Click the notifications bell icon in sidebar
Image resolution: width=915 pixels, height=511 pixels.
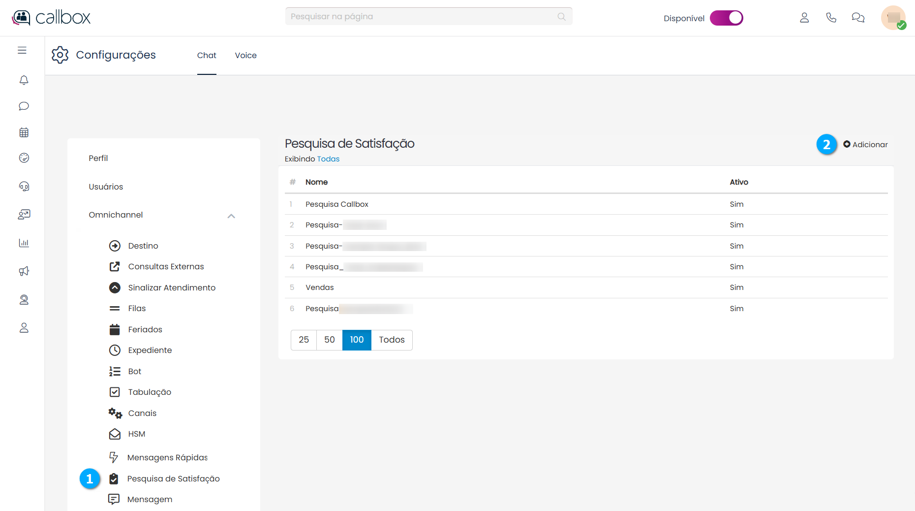point(24,80)
